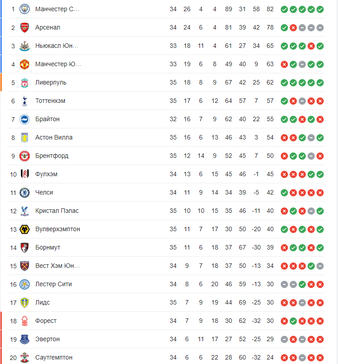Click Arsenal's red loss form icon
The width and height of the screenshot is (338, 364).
click(293, 28)
